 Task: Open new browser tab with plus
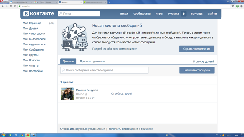point(109,2)
